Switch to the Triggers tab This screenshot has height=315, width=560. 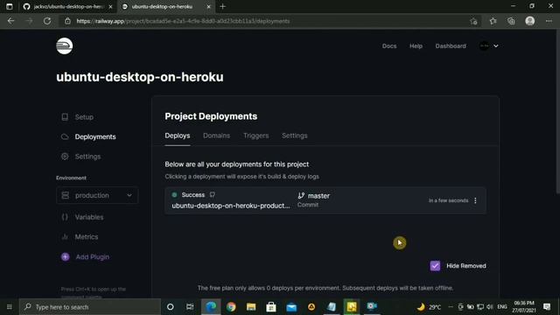[x=255, y=136]
